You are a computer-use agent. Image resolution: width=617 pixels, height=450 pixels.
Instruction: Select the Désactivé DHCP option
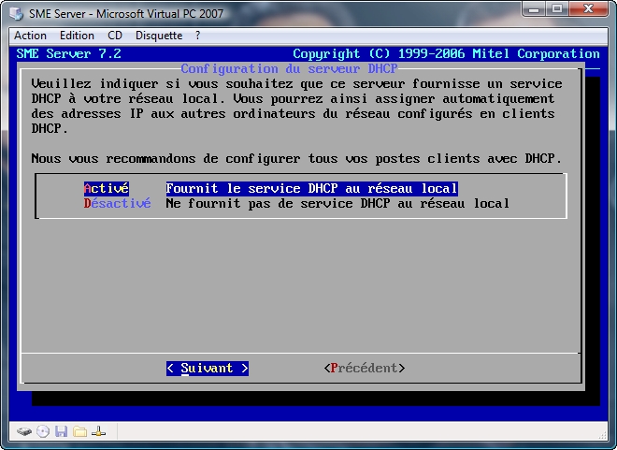(117, 204)
